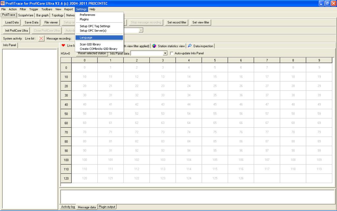The width and height of the screenshot is (337, 211).
Task: Click the red X live list status icon
Action: coord(41,39)
